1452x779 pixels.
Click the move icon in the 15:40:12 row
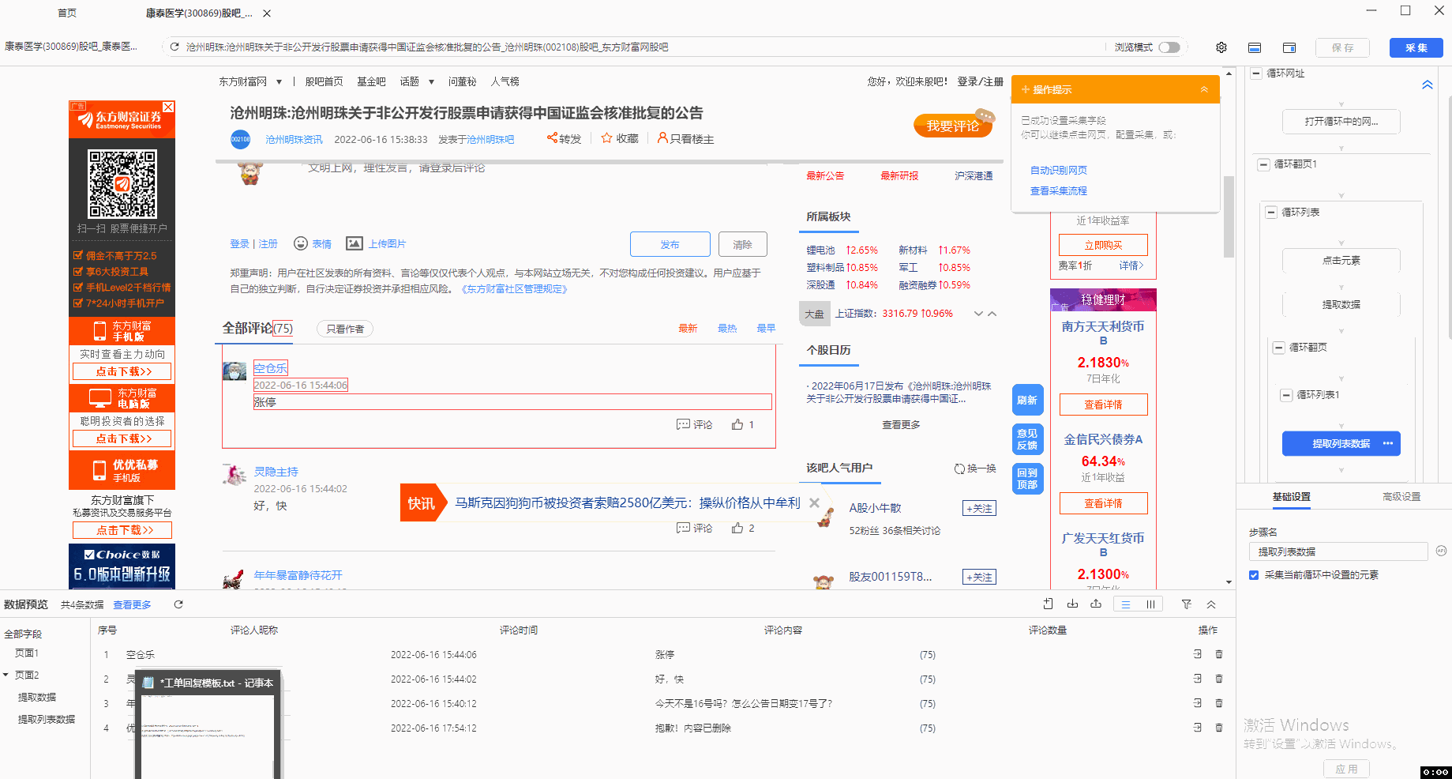[x=1198, y=703]
